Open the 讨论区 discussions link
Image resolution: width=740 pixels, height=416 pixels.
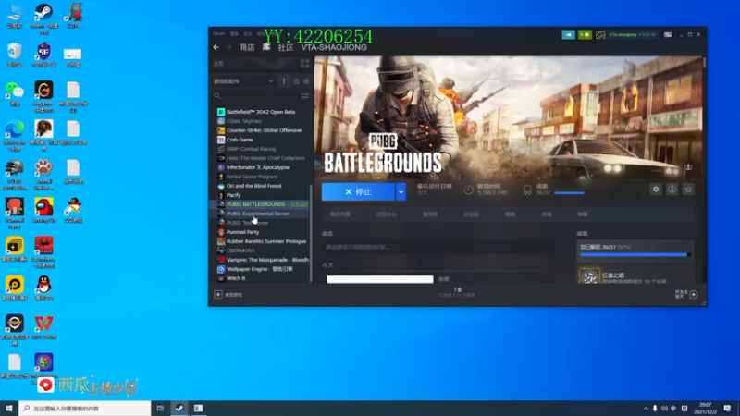[x=471, y=214]
